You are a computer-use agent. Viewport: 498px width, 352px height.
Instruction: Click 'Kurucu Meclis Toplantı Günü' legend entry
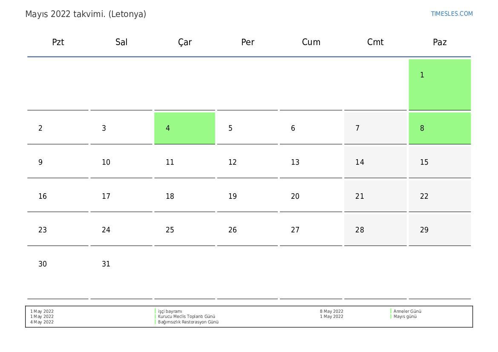click(x=186, y=317)
